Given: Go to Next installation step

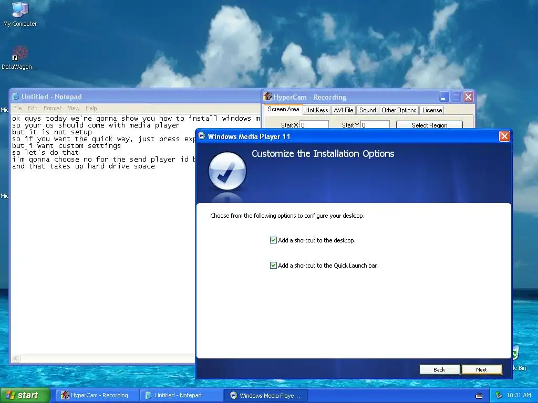Looking at the screenshot, I should 481,369.
